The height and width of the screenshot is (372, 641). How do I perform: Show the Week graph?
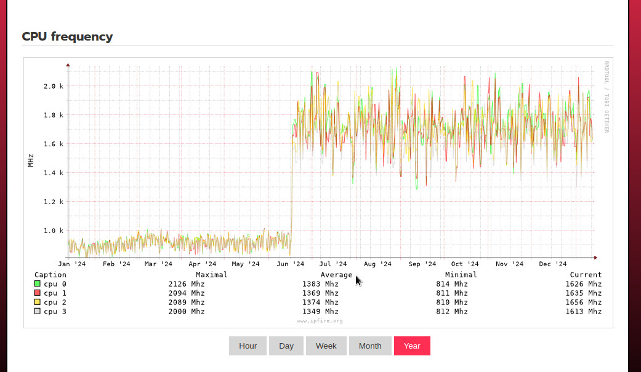pos(326,346)
